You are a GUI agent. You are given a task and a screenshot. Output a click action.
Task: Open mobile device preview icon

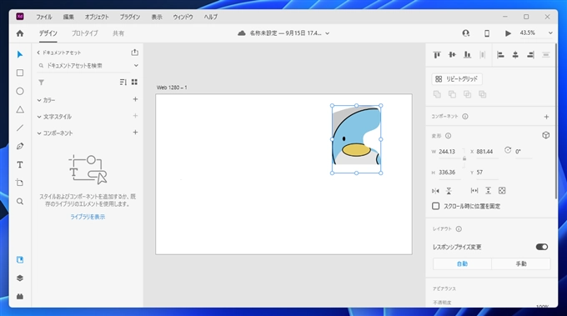487,33
